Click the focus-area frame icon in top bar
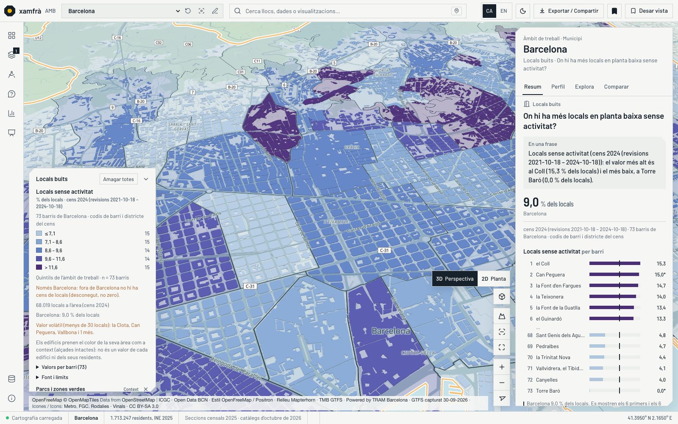 pos(202,11)
